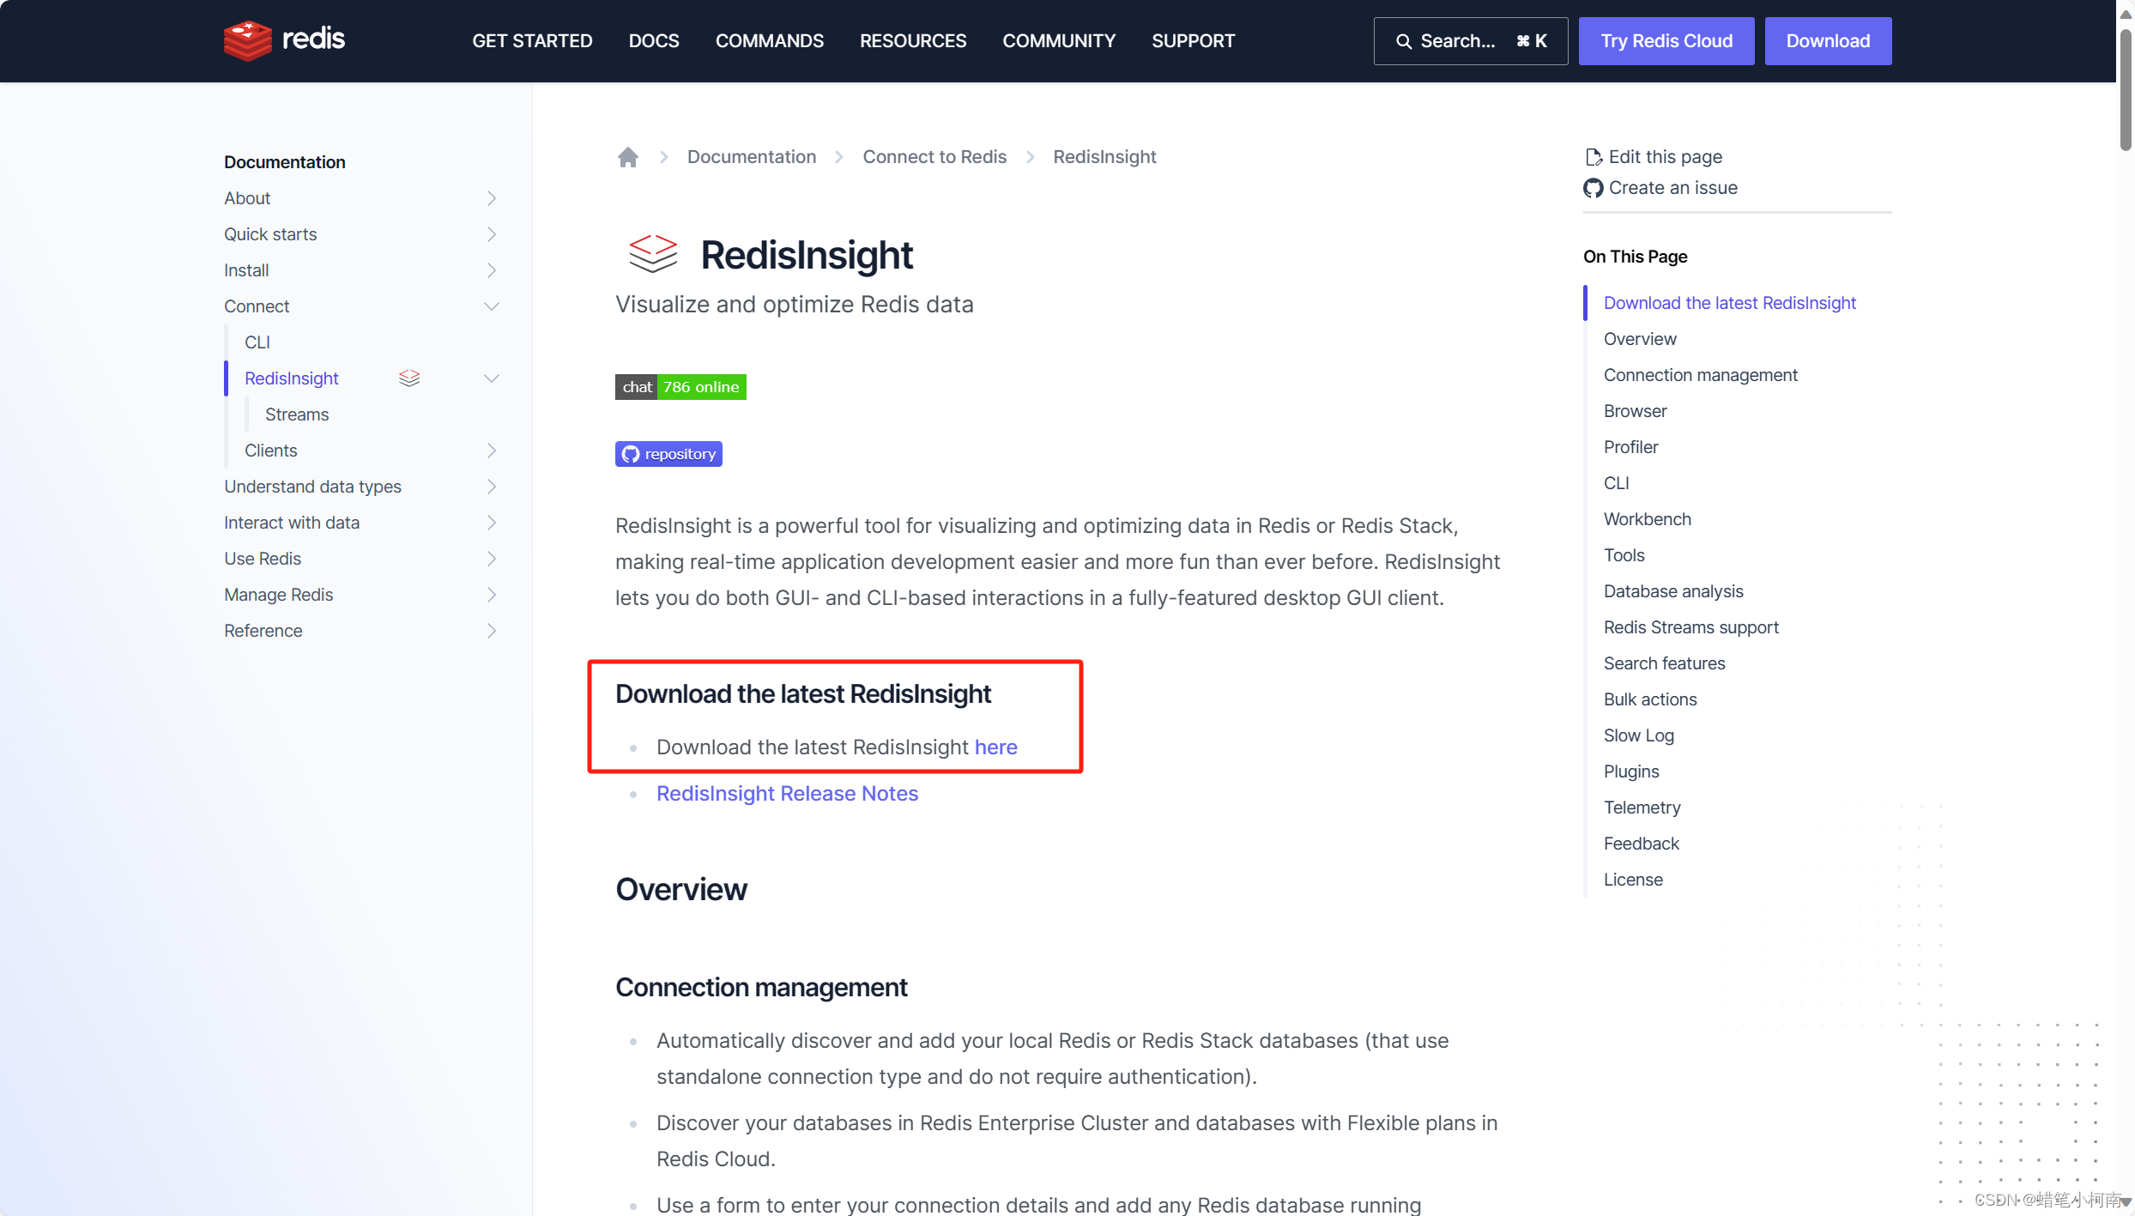
Task: Expand the Connect sidebar section
Action: tap(491, 306)
